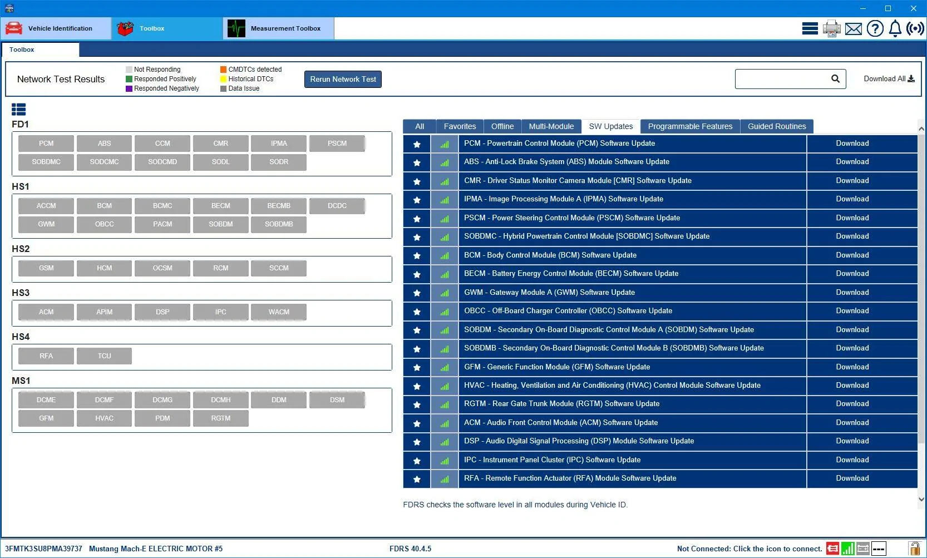Toggle the star on IPC Software Update

pyautogui.click(x=417, y=461)
